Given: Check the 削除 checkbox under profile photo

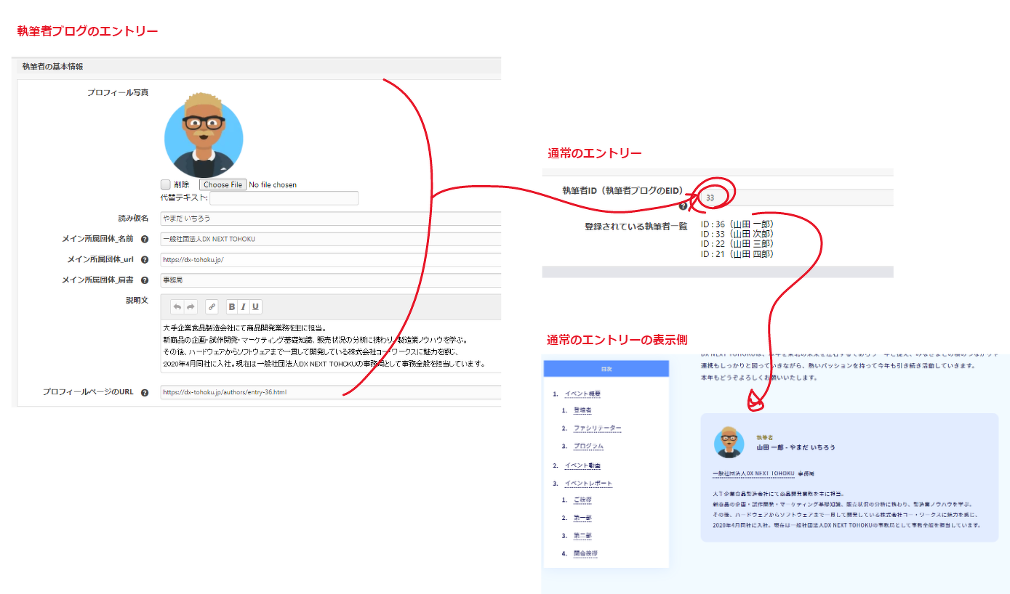Looking at the screenshot, I should point(166,184).
